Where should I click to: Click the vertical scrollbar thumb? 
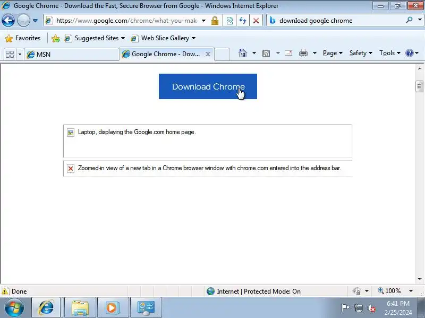pos(420,86)
